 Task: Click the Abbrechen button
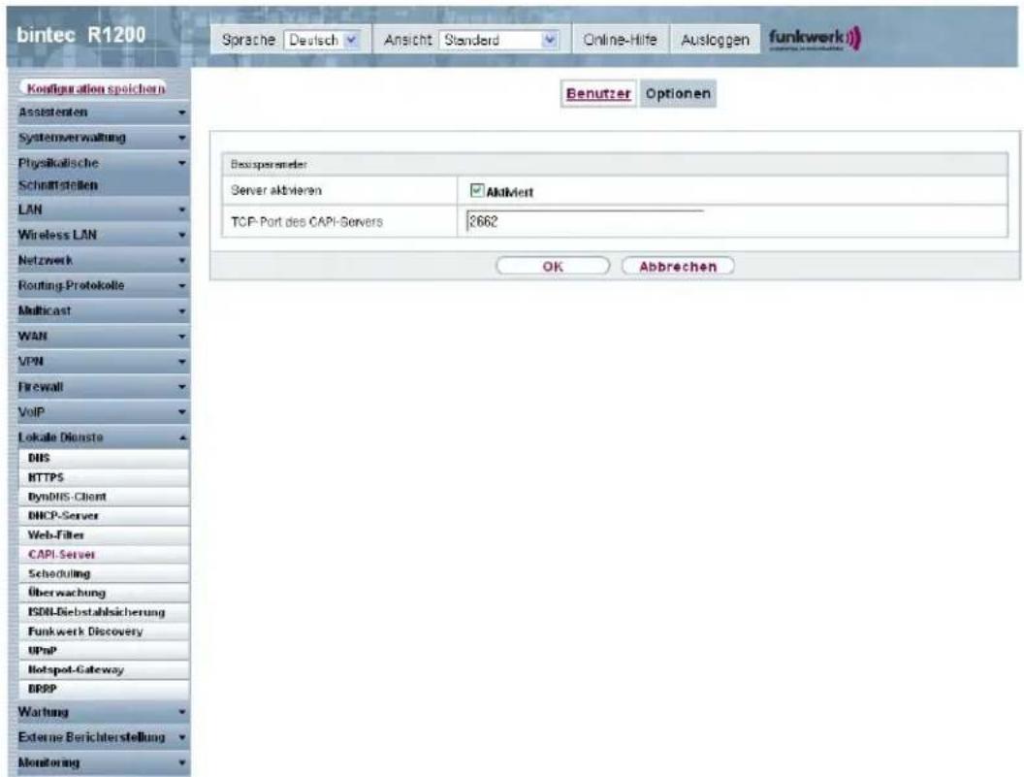click(678, 267)
